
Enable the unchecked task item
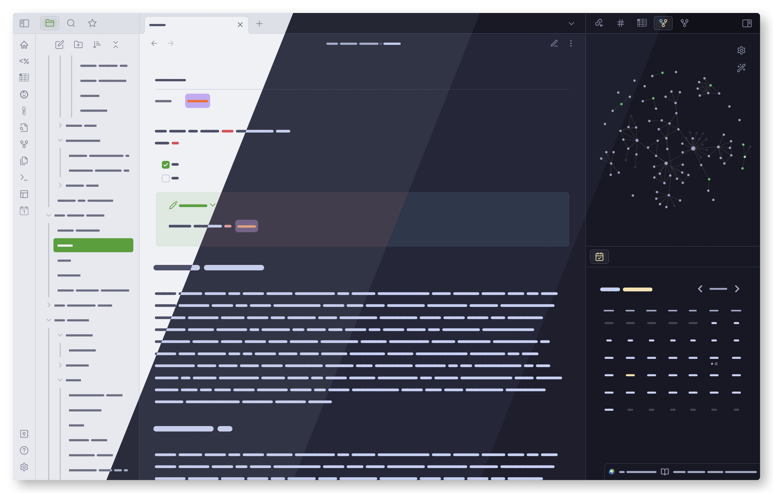[x=166, y=178]
